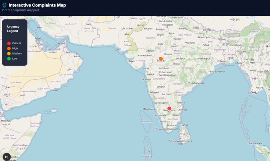Click the 'Hargeysa' city label
The image size is (270, 161).
pos(6,121)
